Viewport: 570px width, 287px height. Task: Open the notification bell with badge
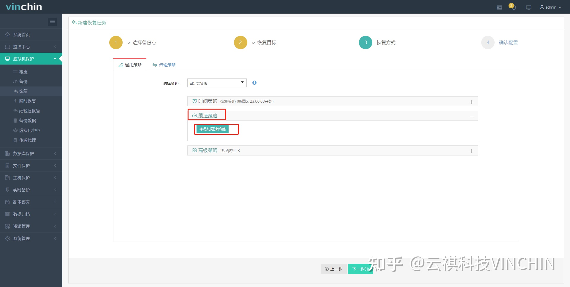tap(513, 7)
